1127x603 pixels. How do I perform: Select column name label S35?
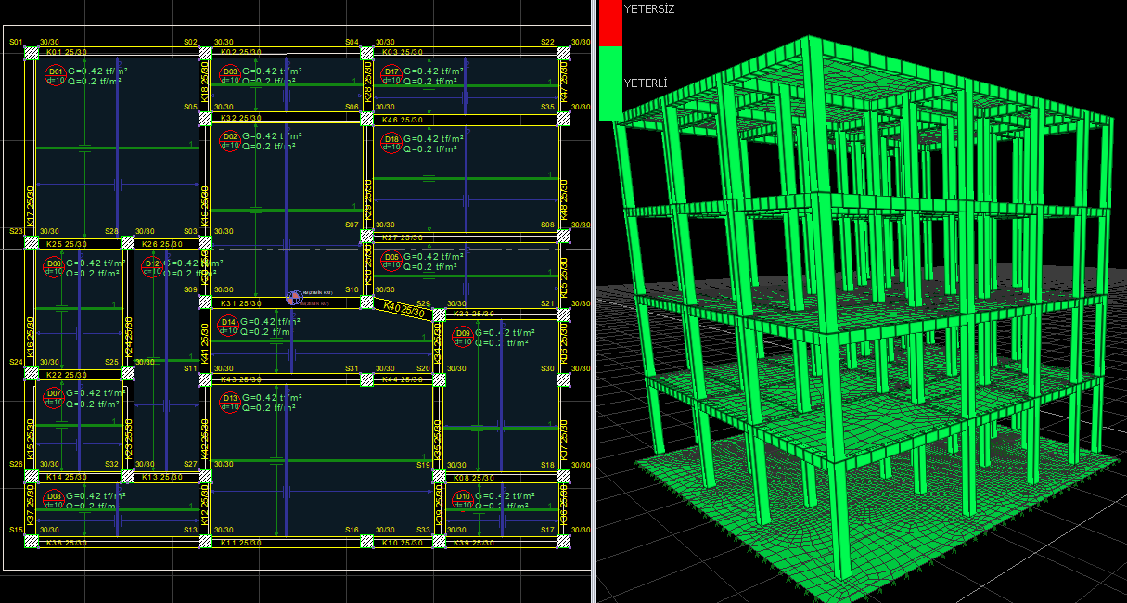coord(547,108)
